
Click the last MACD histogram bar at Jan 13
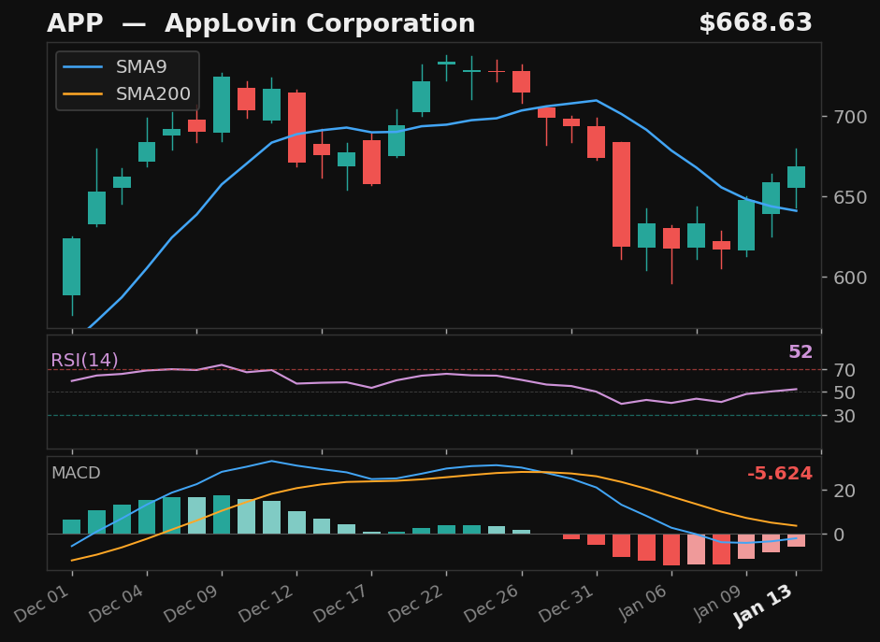coord(797,540)
